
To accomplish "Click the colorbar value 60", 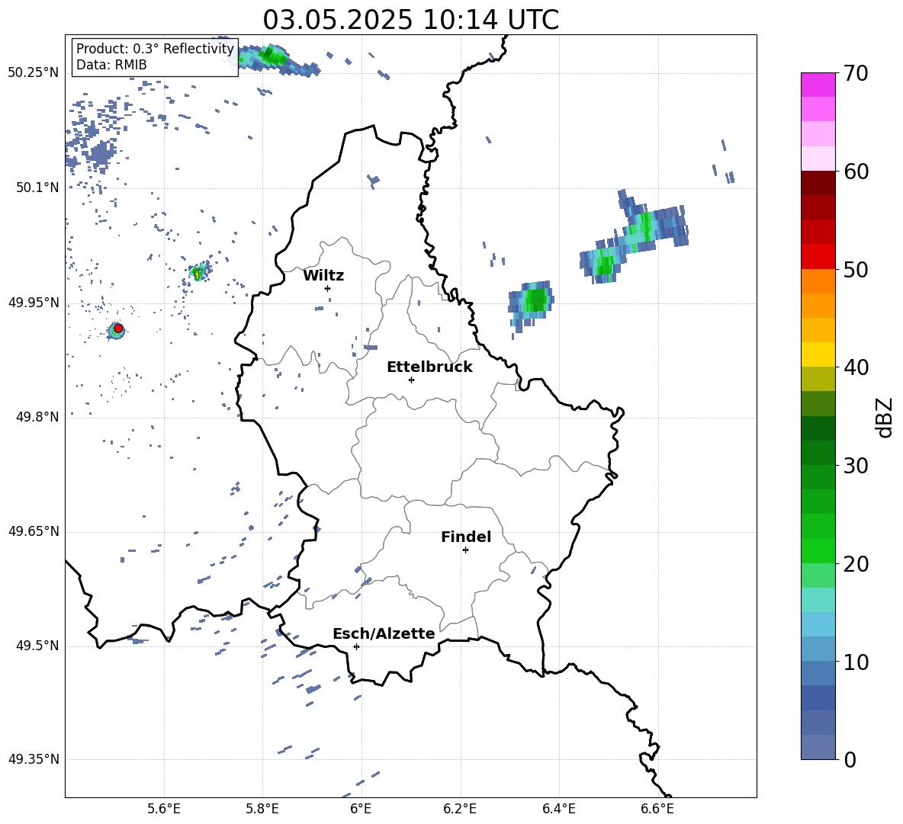I will pos(856,172).
